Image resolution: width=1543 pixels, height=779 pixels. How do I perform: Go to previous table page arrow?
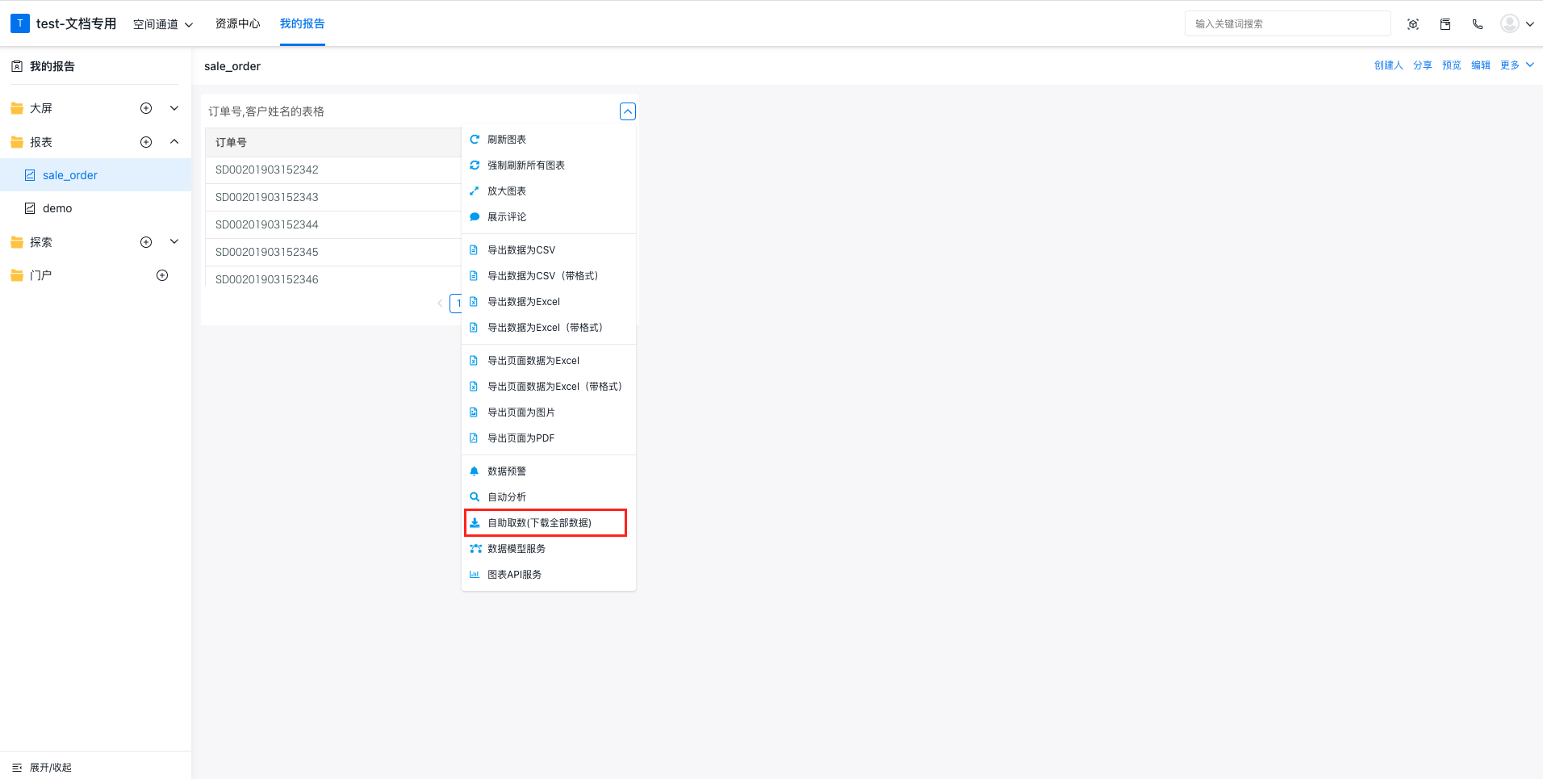(x=440, y=304)
